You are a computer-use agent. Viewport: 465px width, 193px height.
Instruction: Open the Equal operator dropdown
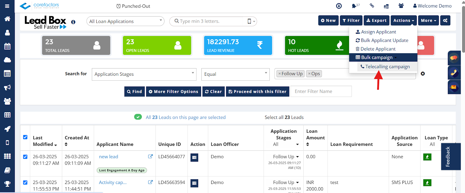tap(235, 74)
